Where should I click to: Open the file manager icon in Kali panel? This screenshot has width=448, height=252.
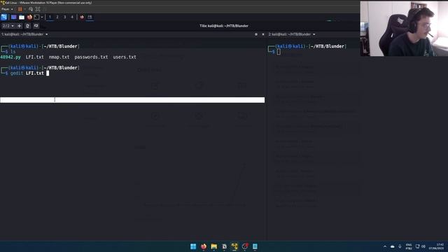(22, 17)
